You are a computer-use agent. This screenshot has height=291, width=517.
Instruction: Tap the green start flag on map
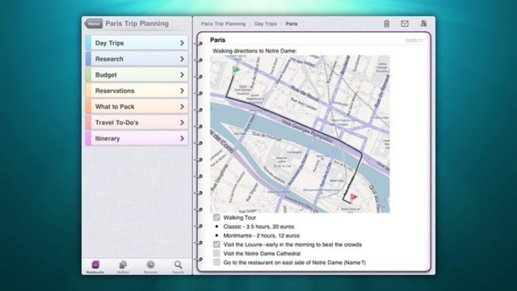236,70
